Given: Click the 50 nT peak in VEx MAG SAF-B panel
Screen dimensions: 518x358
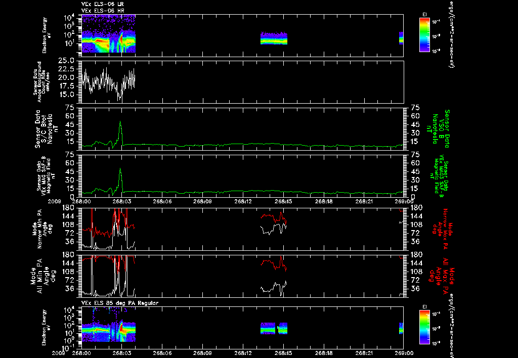Looking at the screenshot, I should (x=120, y=169).
